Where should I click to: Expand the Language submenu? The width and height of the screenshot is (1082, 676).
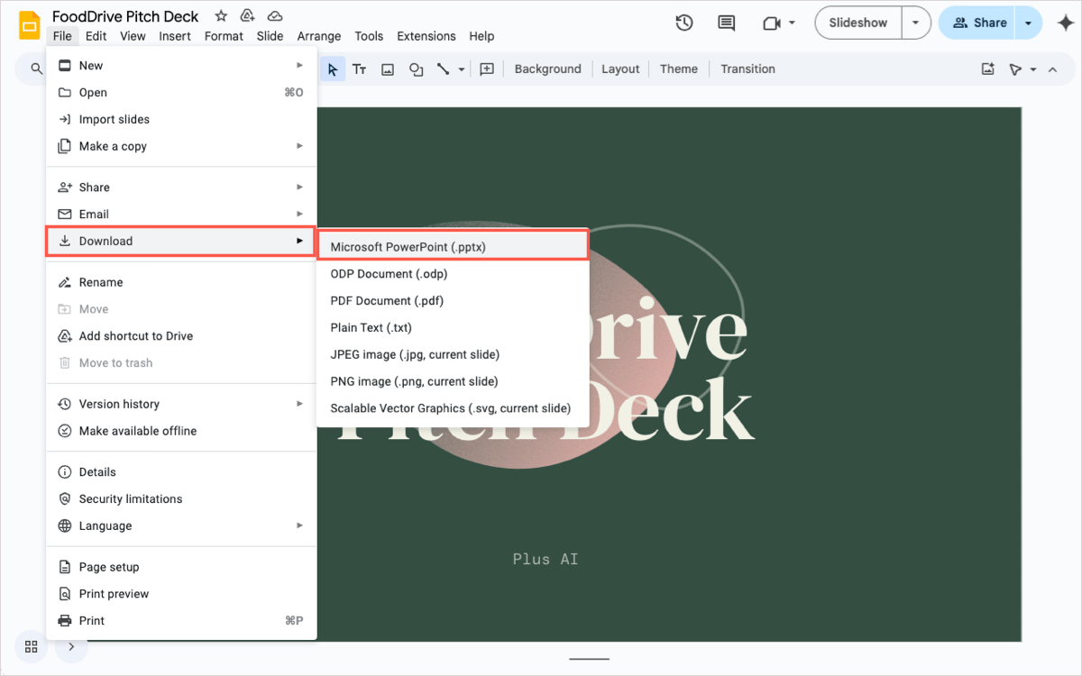pos(299,525)
